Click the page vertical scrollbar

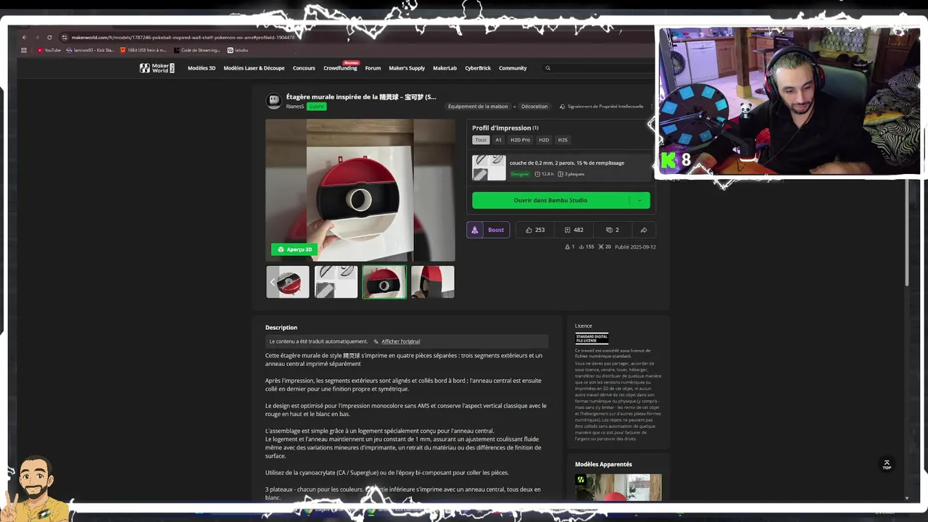(x=907, y=232)
